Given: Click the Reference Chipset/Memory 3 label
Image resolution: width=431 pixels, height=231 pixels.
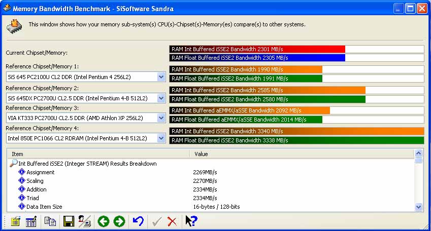Looking at the screenshot, I should pos(42,108).
